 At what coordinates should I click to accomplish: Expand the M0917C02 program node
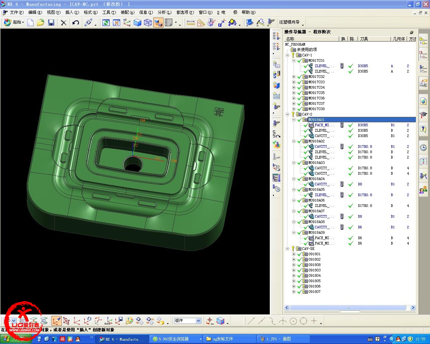point(294,77)
